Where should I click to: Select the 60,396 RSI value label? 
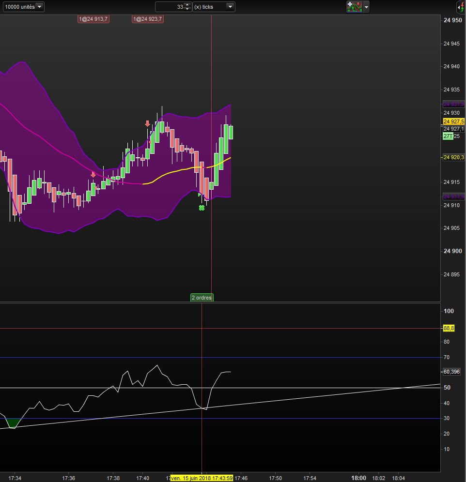pyautogui.click(x=451, y=372)
